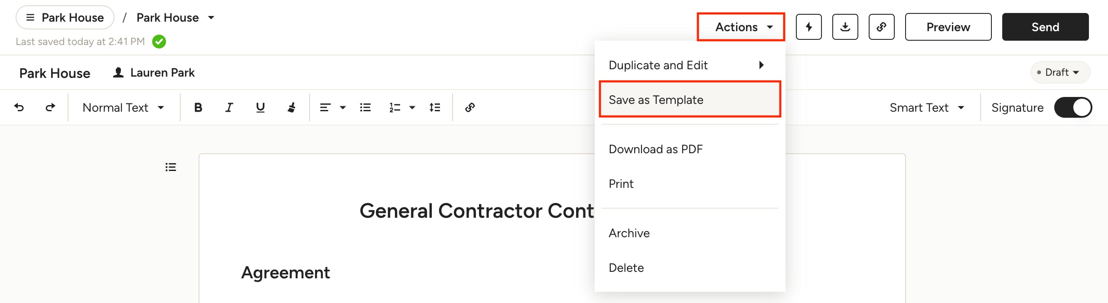Click the insert link icon in toolbar
Image resolution: width=1108 pixels, height=303 pixels.
click(470, 107)
